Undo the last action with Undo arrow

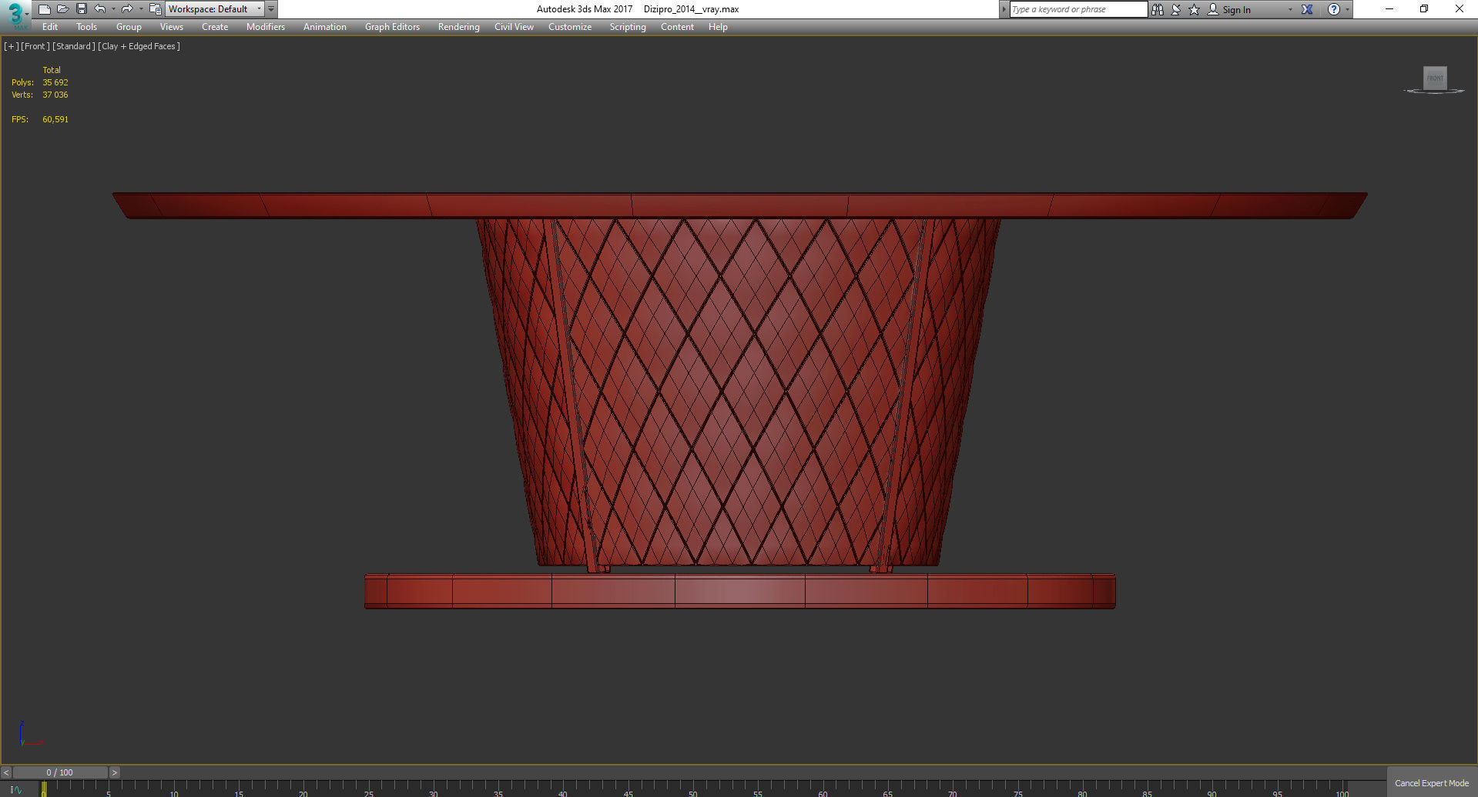pyautogui.click(x=100, y=9)
